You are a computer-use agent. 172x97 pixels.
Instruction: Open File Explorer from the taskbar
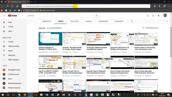click(41, 95)
